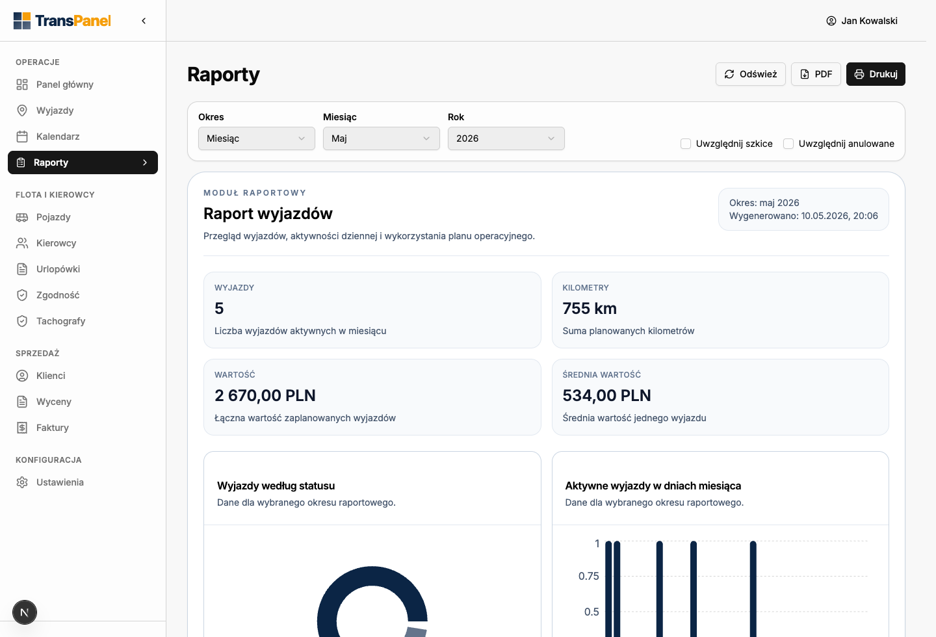The width and height of the screenshot is (936, 637).
Task: Click the TransPanel logo icon
Action: [x=22, y=21]
